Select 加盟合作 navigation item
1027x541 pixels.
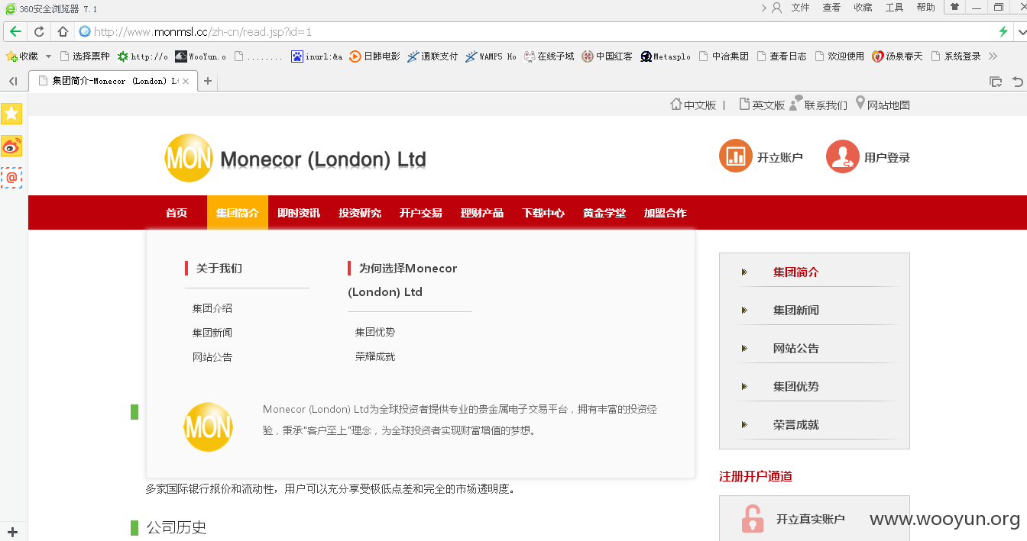pyautogui.click(x=666, y=213)
